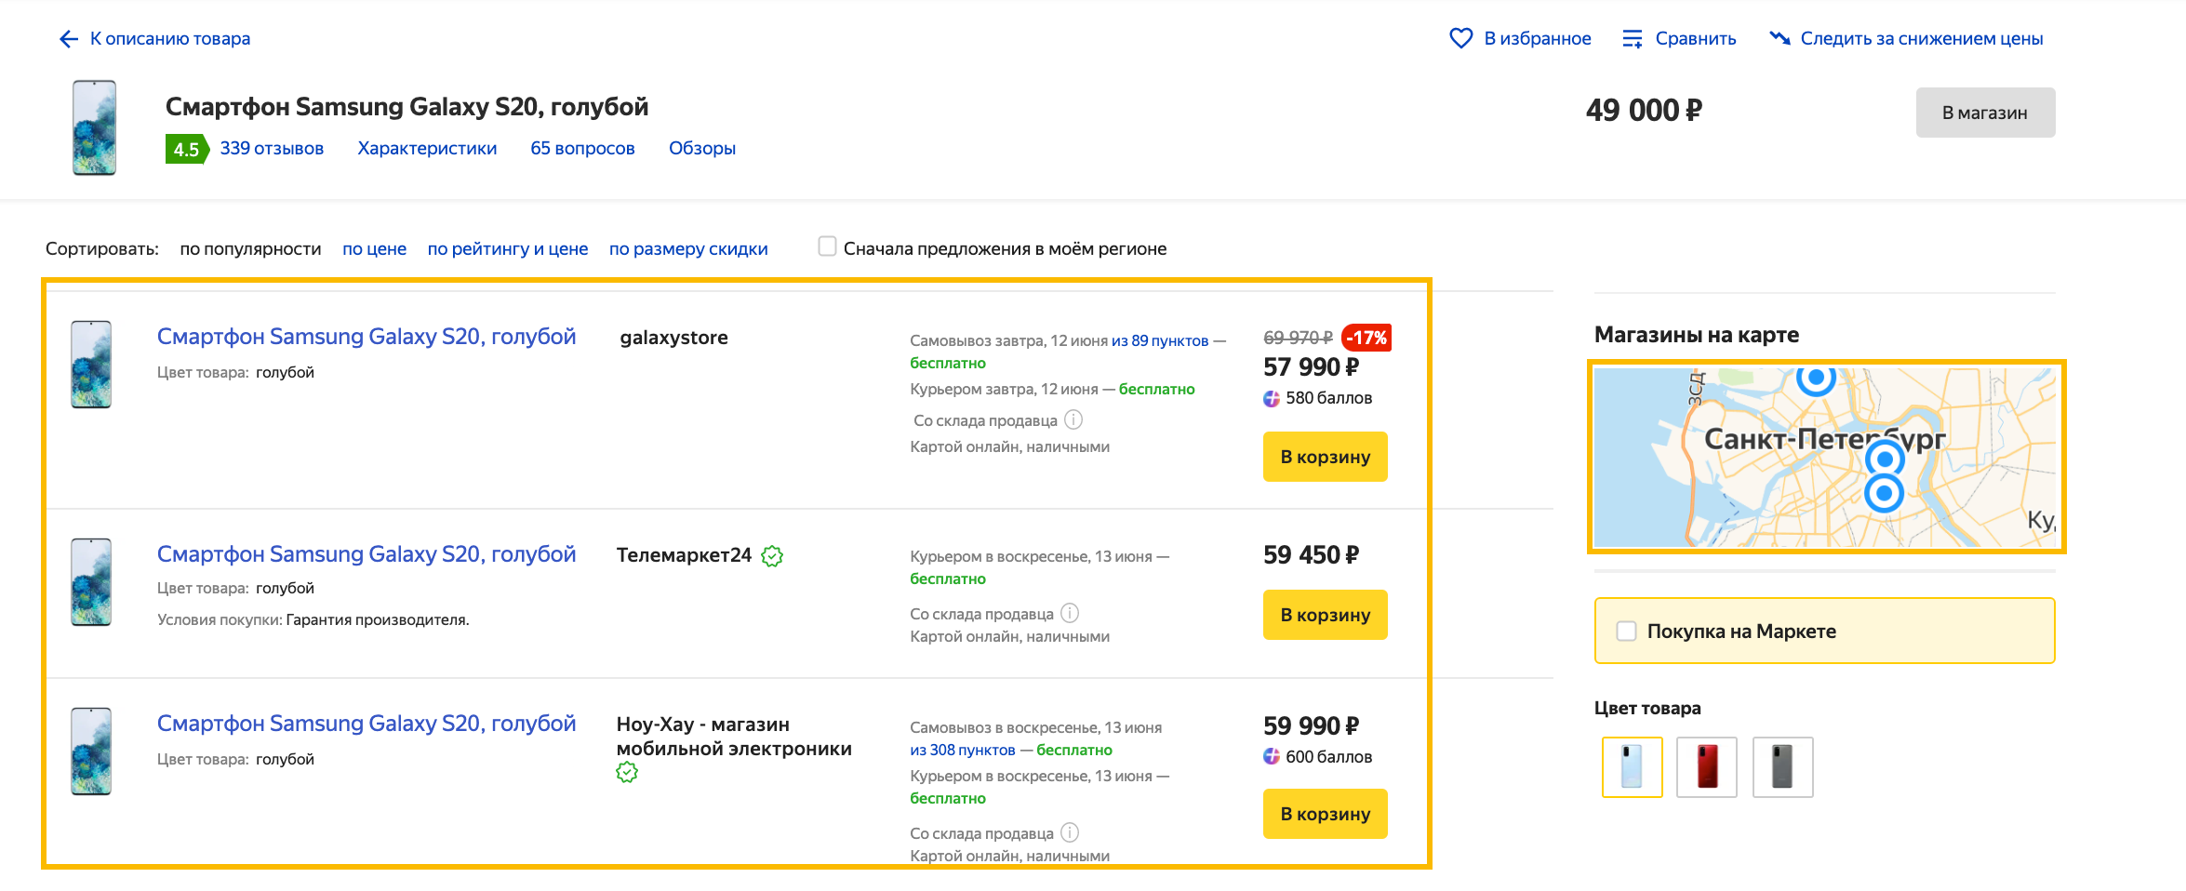Click 'Ноу-Хау - магазин мобильной электроники' name

pyautogui.click(x=734, y=737)
